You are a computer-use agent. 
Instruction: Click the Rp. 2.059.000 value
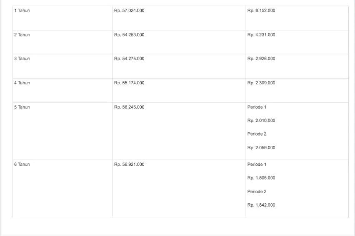261,148
